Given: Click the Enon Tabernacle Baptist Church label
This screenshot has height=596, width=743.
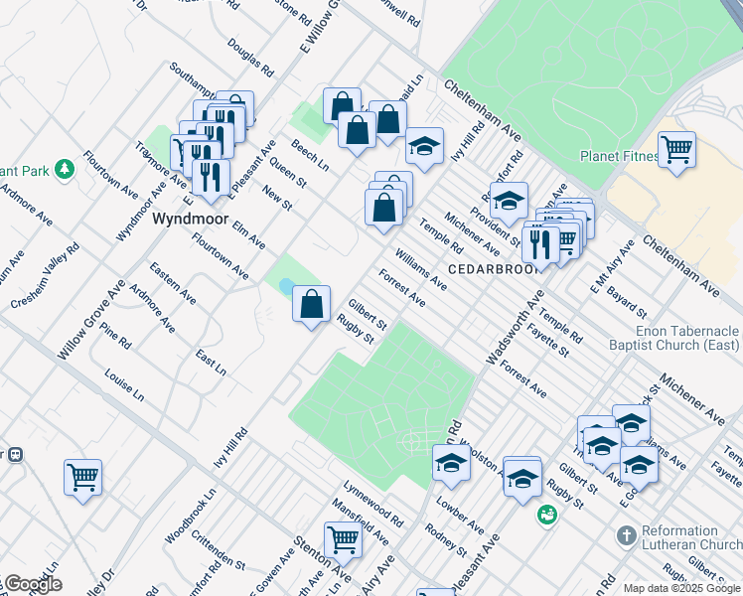Looking at the screenshot, I should click(674, 338).
